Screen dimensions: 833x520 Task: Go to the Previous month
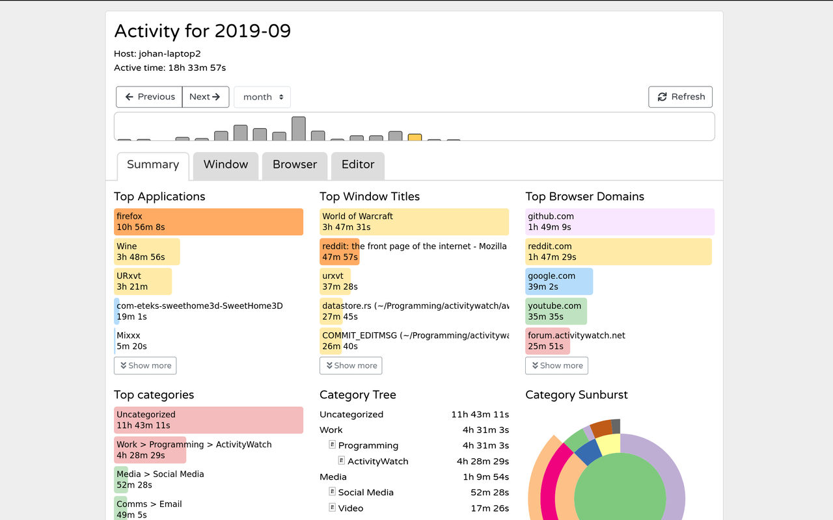coord(149,96)
